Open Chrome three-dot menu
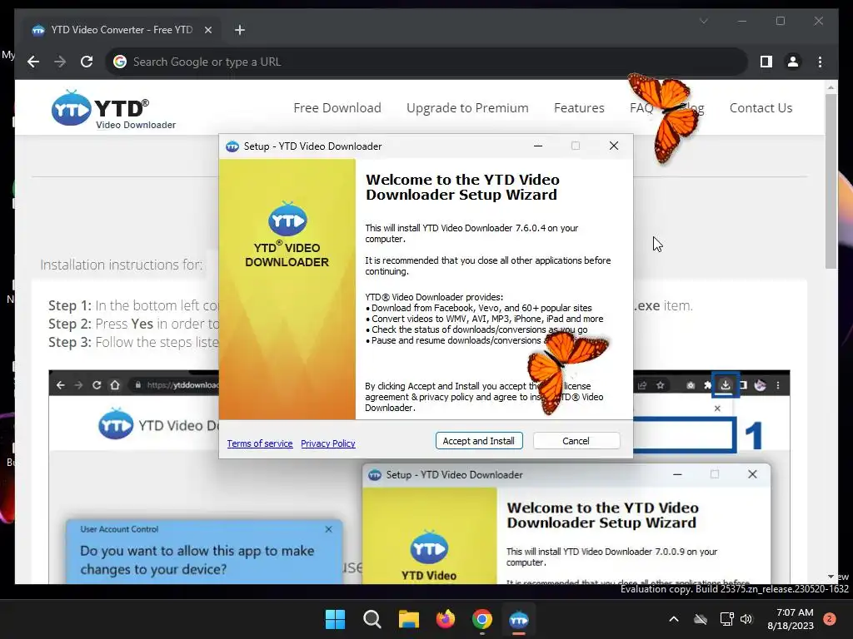 point(820,62)
